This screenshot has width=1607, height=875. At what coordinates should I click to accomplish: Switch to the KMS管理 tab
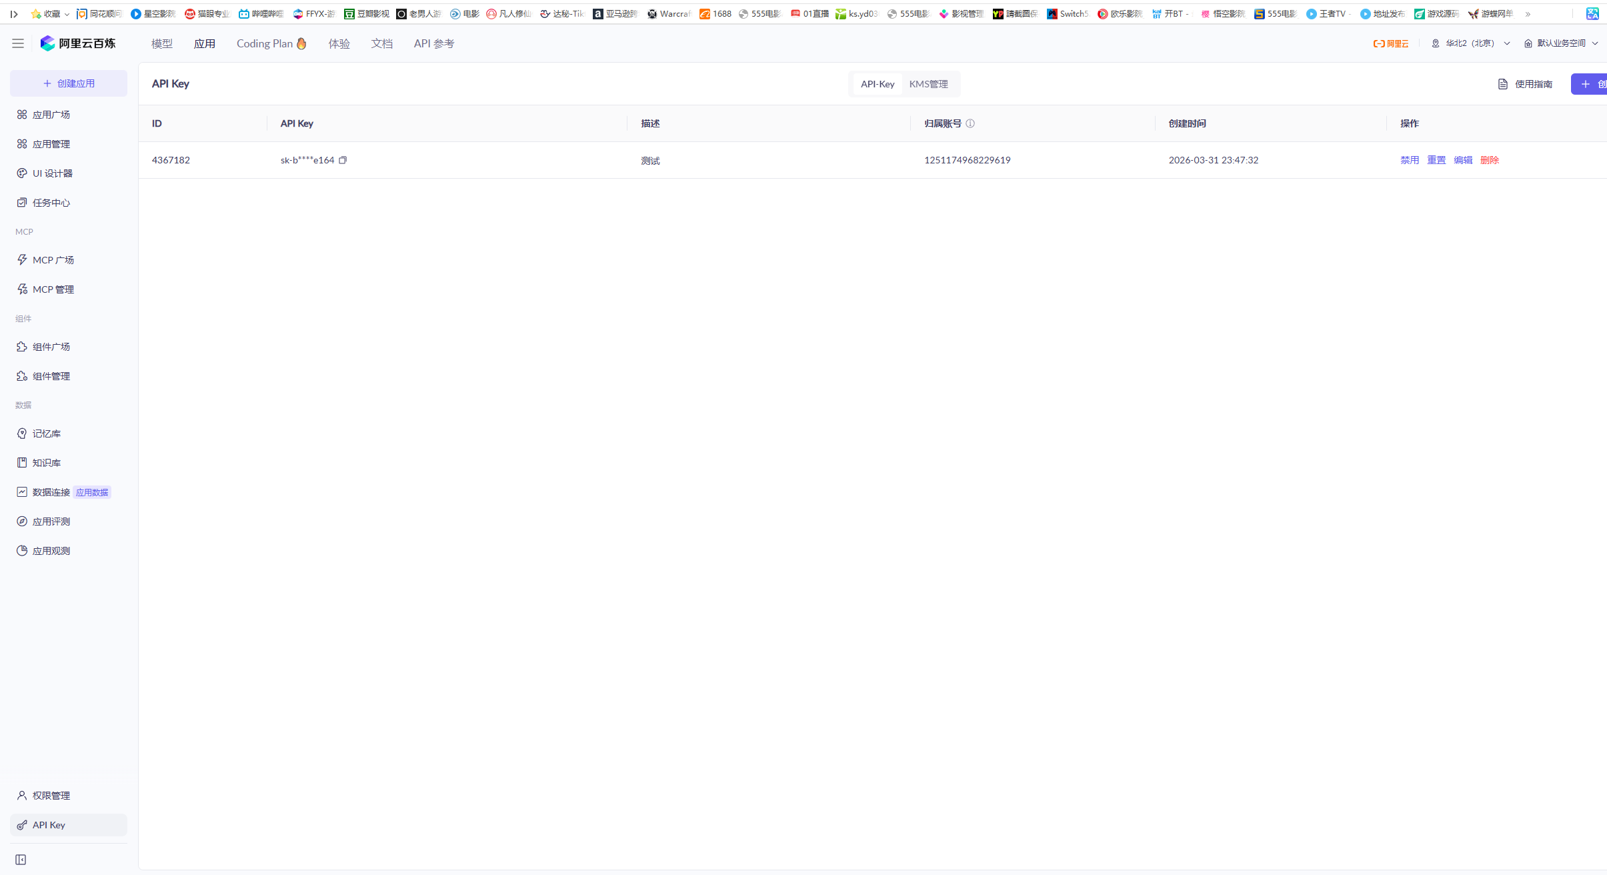pyautogui.click(x=928, y=84)
